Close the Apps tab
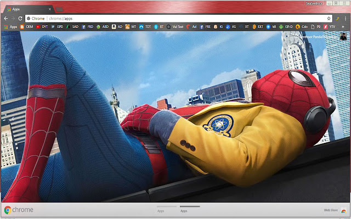Screen dimensions: 351x219 (x=50, y=9)
